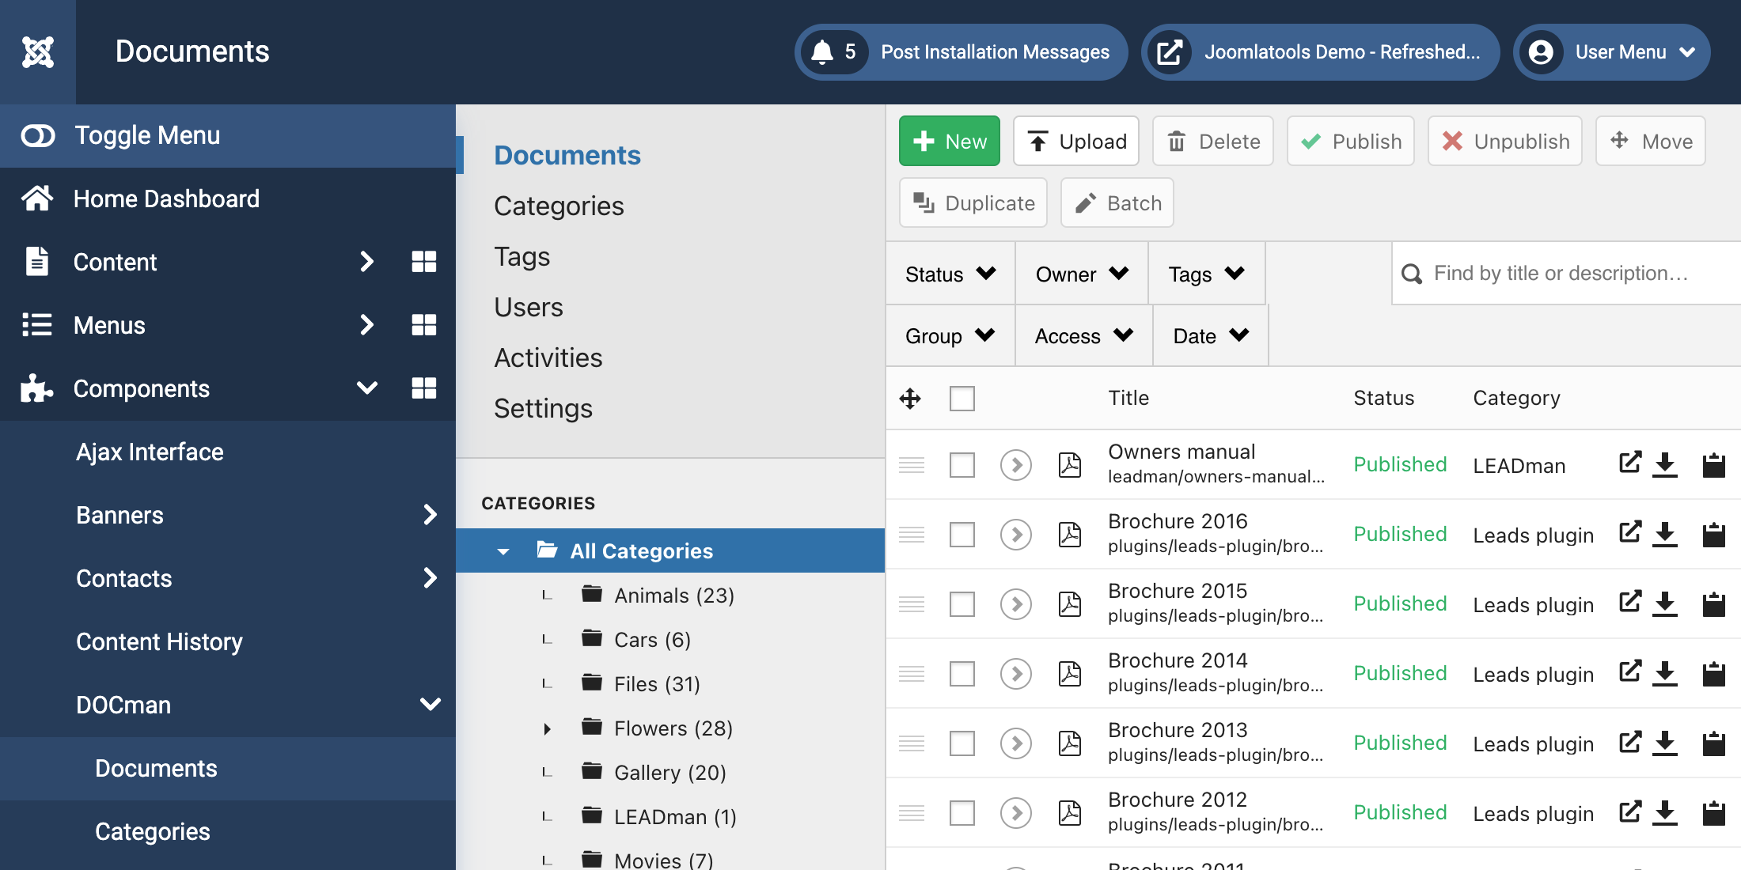Click the Joomla logo icon
1741x870 pixels.
(38, 52)
